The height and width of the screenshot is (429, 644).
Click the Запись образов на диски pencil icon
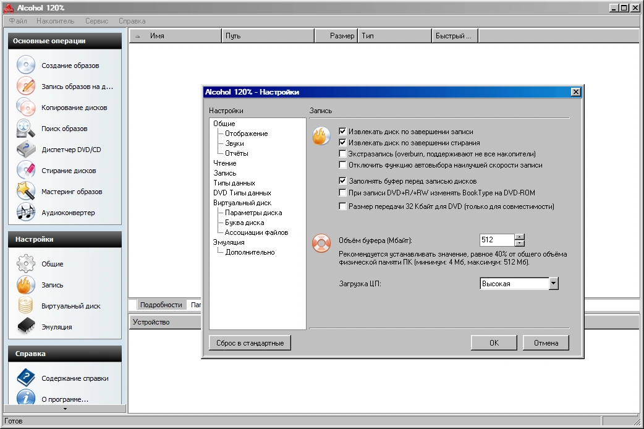(25, 86)
